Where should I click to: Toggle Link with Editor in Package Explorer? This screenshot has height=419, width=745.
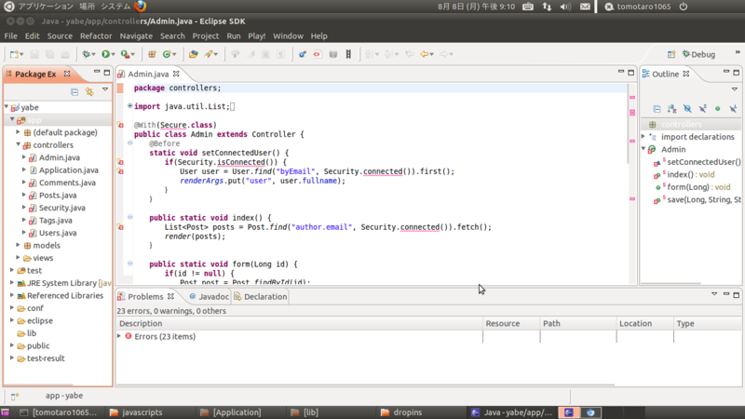click(x=89, y=91)
